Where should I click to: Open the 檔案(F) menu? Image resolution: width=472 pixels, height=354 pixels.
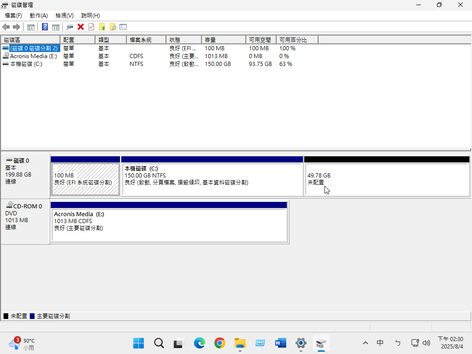click(x=13, y=16)
